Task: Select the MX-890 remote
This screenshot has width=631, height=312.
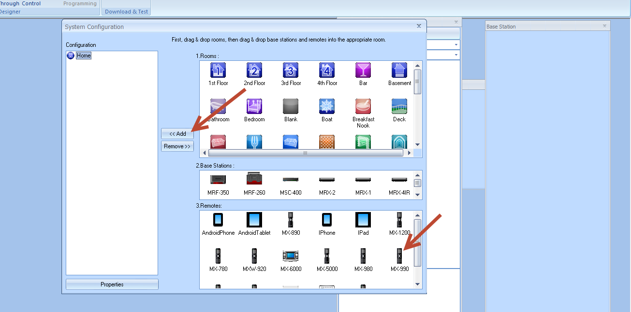Action: (x=291, y=220)
